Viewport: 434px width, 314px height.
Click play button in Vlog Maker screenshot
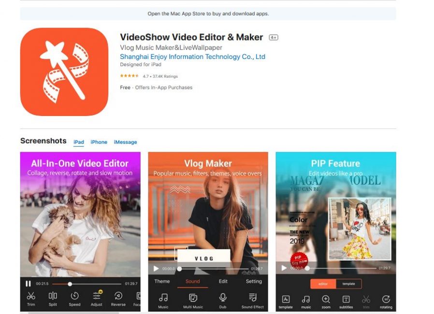(156, 269)
